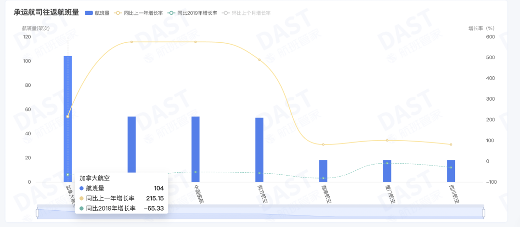Viewport: 520px width, 227px height.
Task: Click the highlighted yellow point on 加拿大航空
Action: (68, 117)
